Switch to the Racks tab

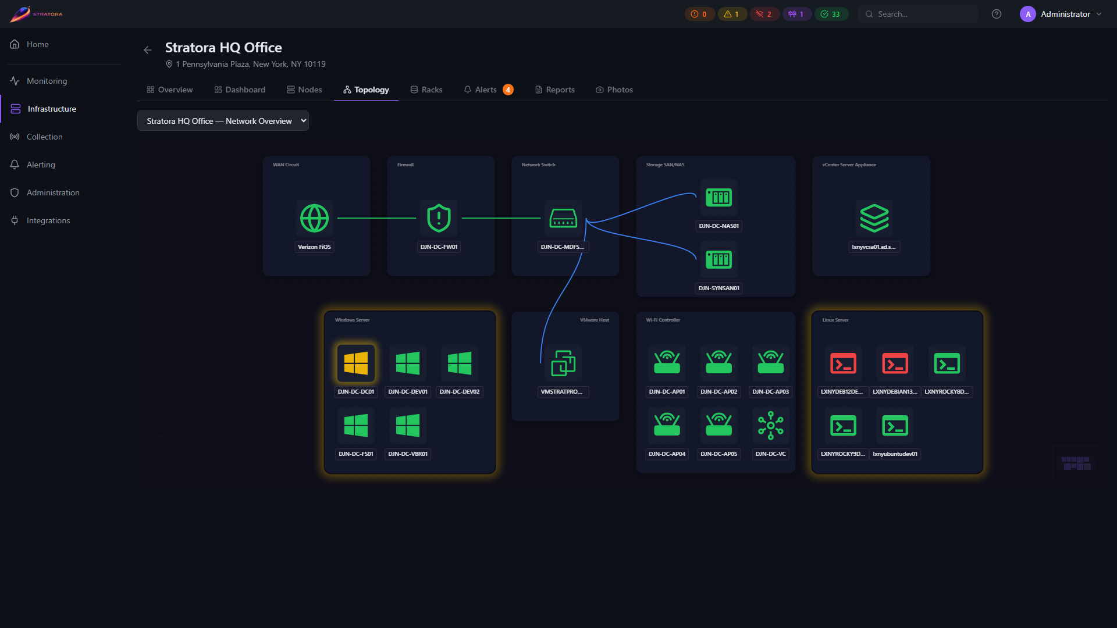coord(426,90)
